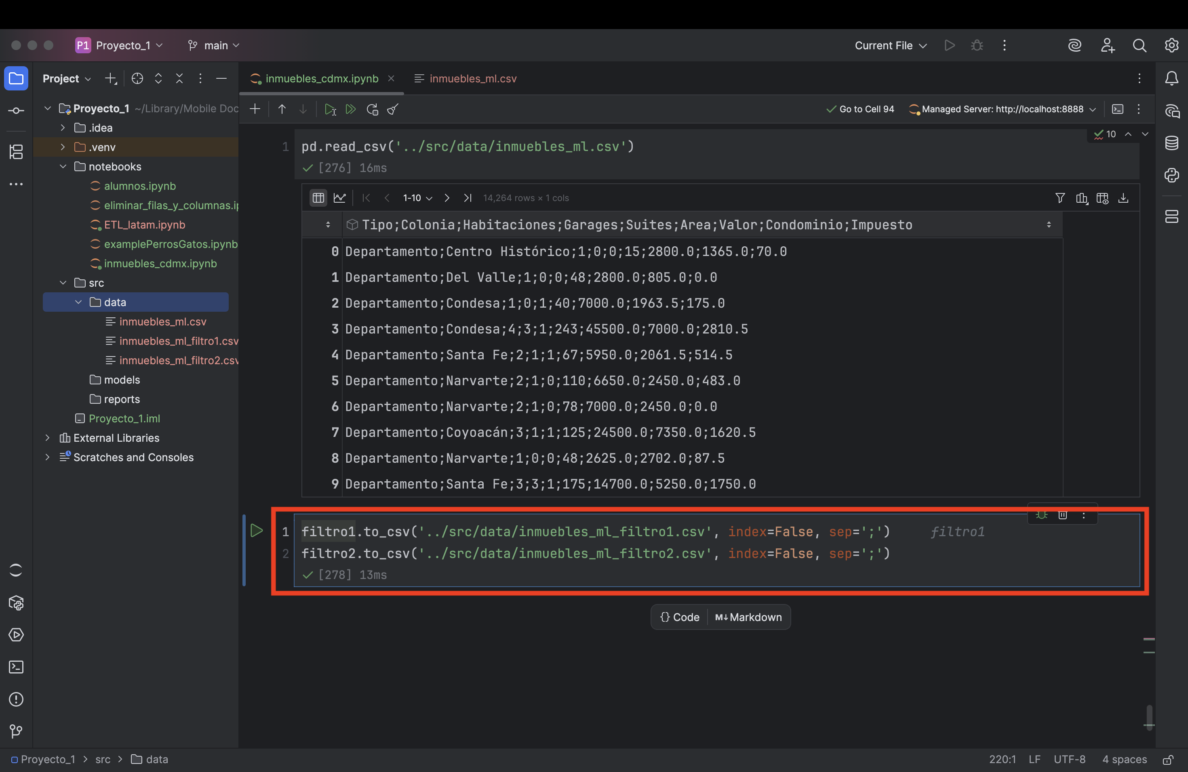Open Code With Me user icon
1188x772 pixels.
tap(1108, 45)
